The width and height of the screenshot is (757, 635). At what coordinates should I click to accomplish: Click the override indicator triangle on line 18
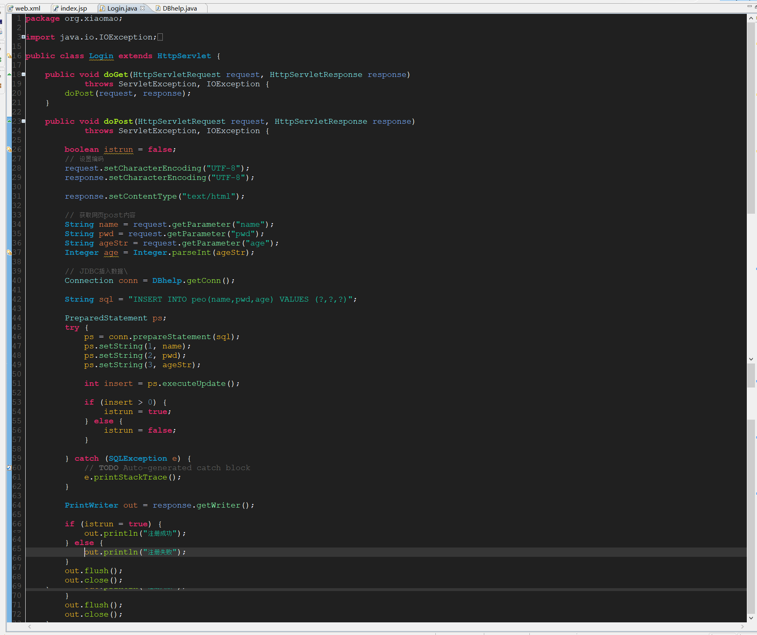tap(9, 74)
